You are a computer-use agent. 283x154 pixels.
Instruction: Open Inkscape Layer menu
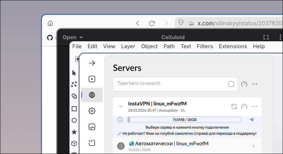[x=128, y=46]
